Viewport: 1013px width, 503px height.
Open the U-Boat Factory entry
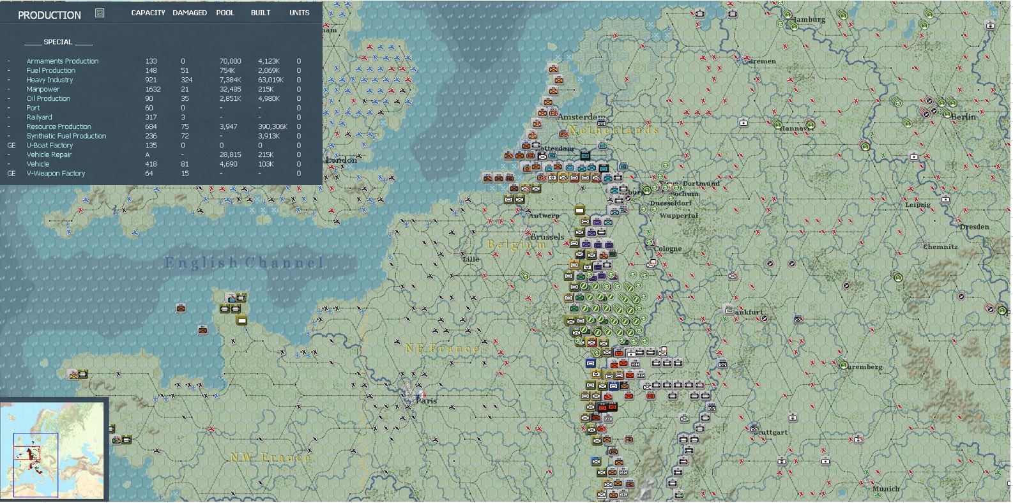click(x=50, y=146)
